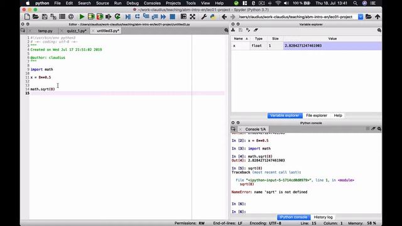The width and height of the screenshot is (402, 226).
Task: Open the Search menu
Action: tap(84, 3)
